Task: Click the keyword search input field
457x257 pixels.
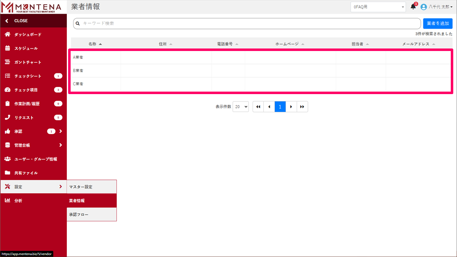Action: pos(247,24)
